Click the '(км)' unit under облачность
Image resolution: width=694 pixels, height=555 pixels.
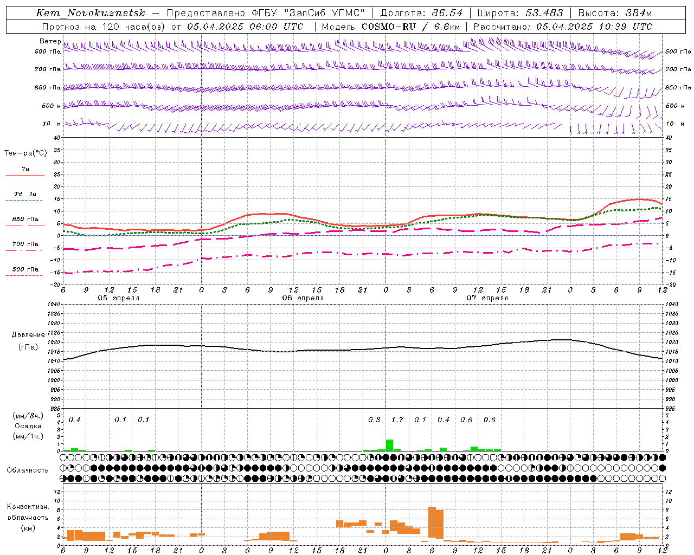click(x=28, y=528)
